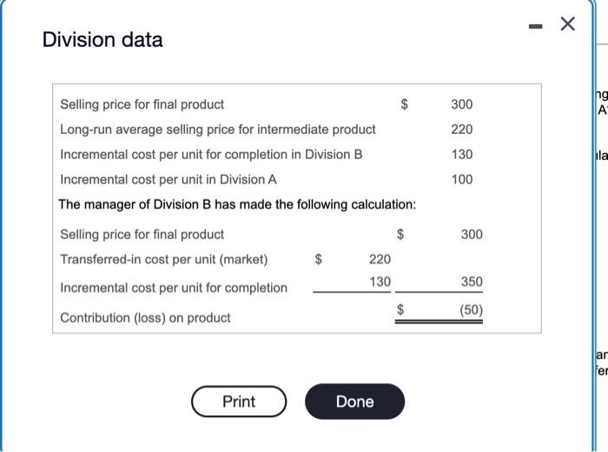Select the Division B completion cost label
Image resolution: width=608 pixels, height=452 pixels.
(x=211, y=155)
